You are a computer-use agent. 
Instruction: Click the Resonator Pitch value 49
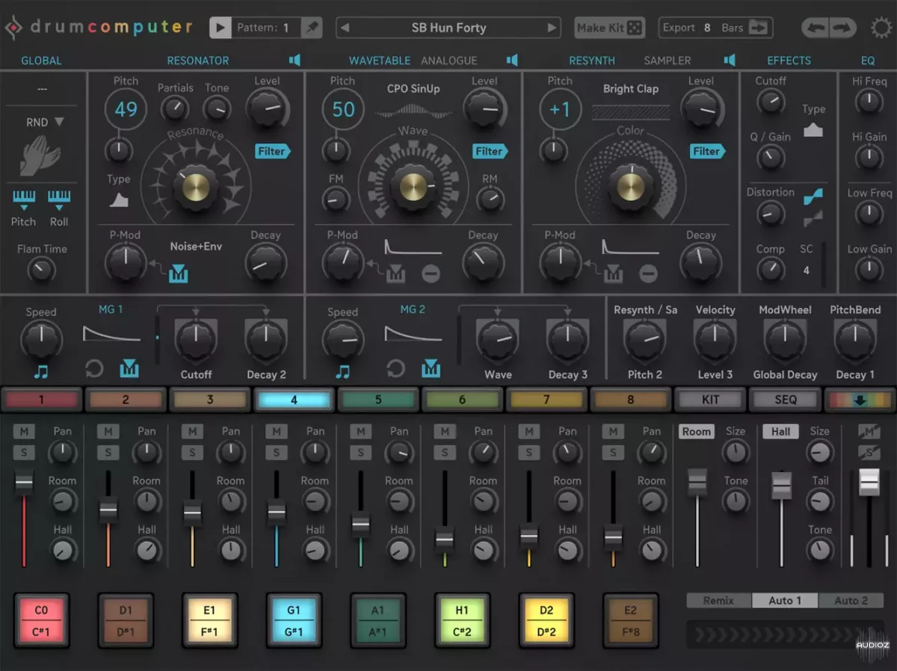(x=126, y=110)
